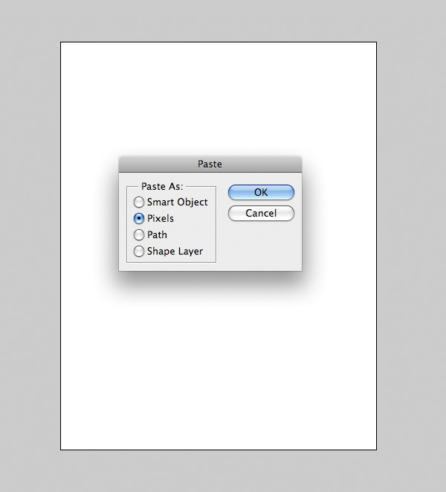Cancel the Paste dialog
This screenshot has height=492, width=446.
point(261,214)
